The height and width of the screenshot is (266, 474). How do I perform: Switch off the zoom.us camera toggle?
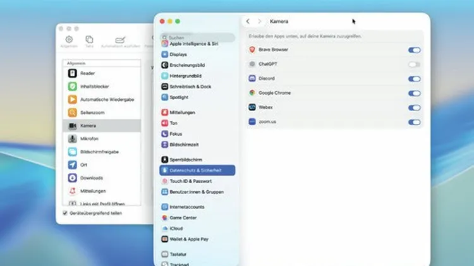point(414,123)
